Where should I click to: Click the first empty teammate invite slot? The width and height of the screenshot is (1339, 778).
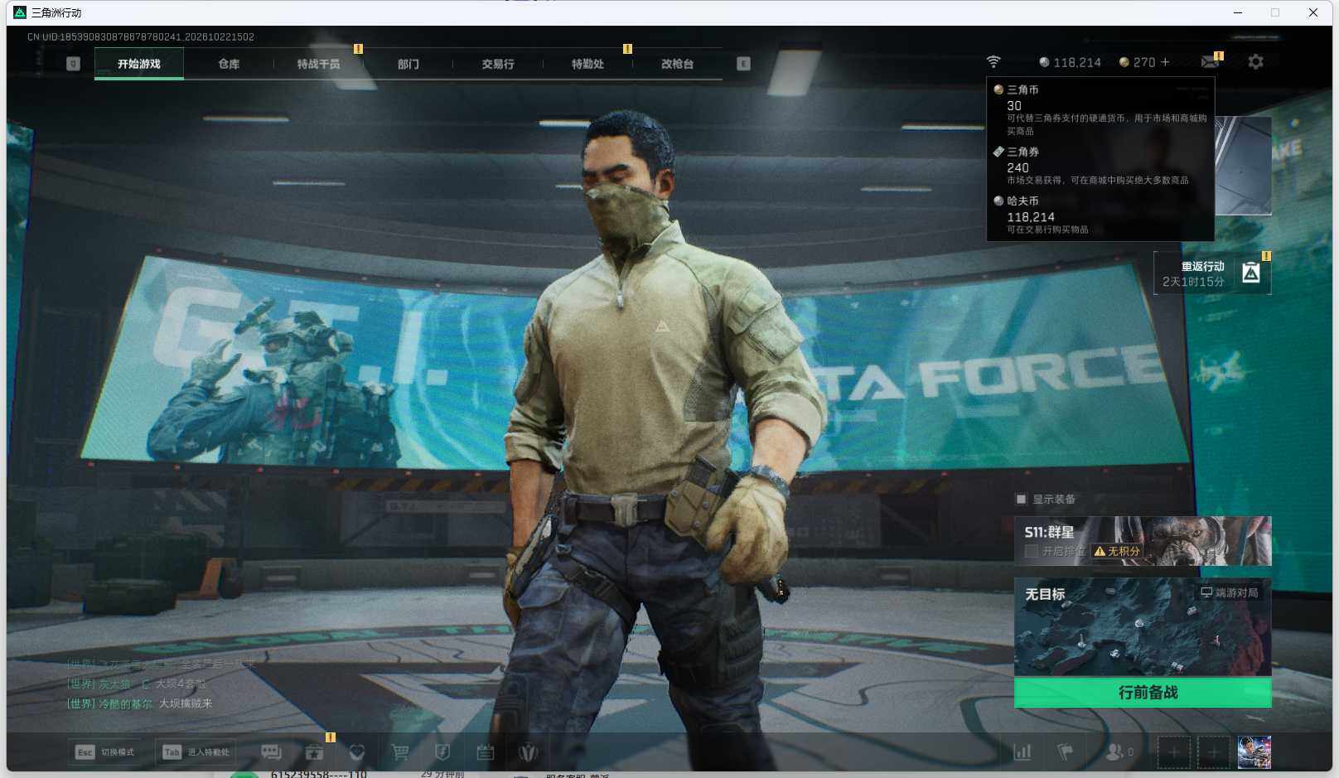click(1174, 752)
